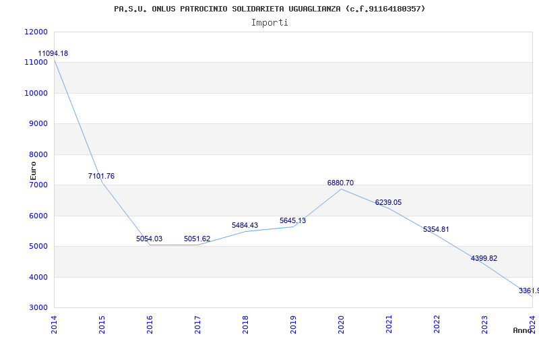Select data label 4399.82

point(484,258)
